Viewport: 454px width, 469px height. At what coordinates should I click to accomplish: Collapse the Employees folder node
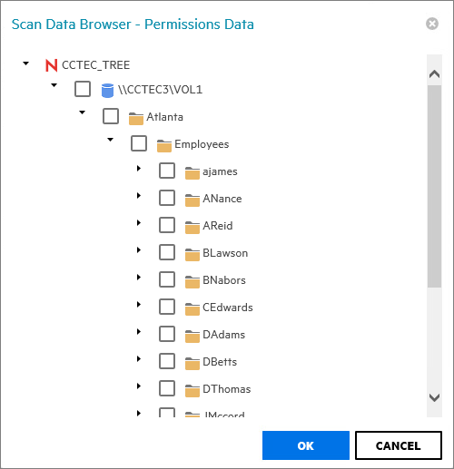tap(111, 140)
